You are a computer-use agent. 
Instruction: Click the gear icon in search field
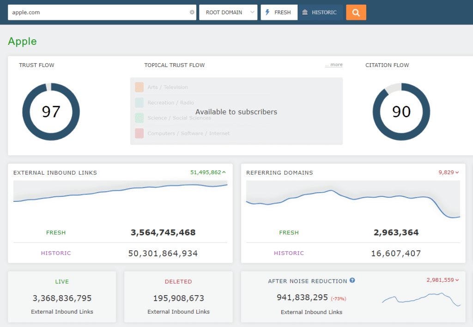click(x=192, y=12)
